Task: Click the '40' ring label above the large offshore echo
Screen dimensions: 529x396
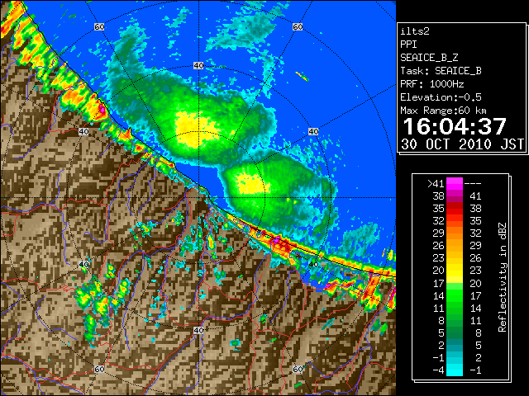Action: tap(198, 66)
